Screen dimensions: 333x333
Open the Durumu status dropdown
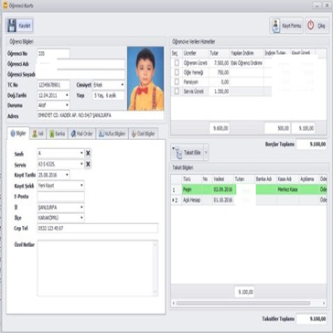pos(67,105)
